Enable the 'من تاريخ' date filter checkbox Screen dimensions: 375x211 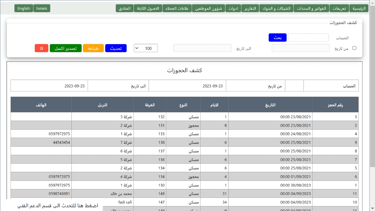point(354,48)
